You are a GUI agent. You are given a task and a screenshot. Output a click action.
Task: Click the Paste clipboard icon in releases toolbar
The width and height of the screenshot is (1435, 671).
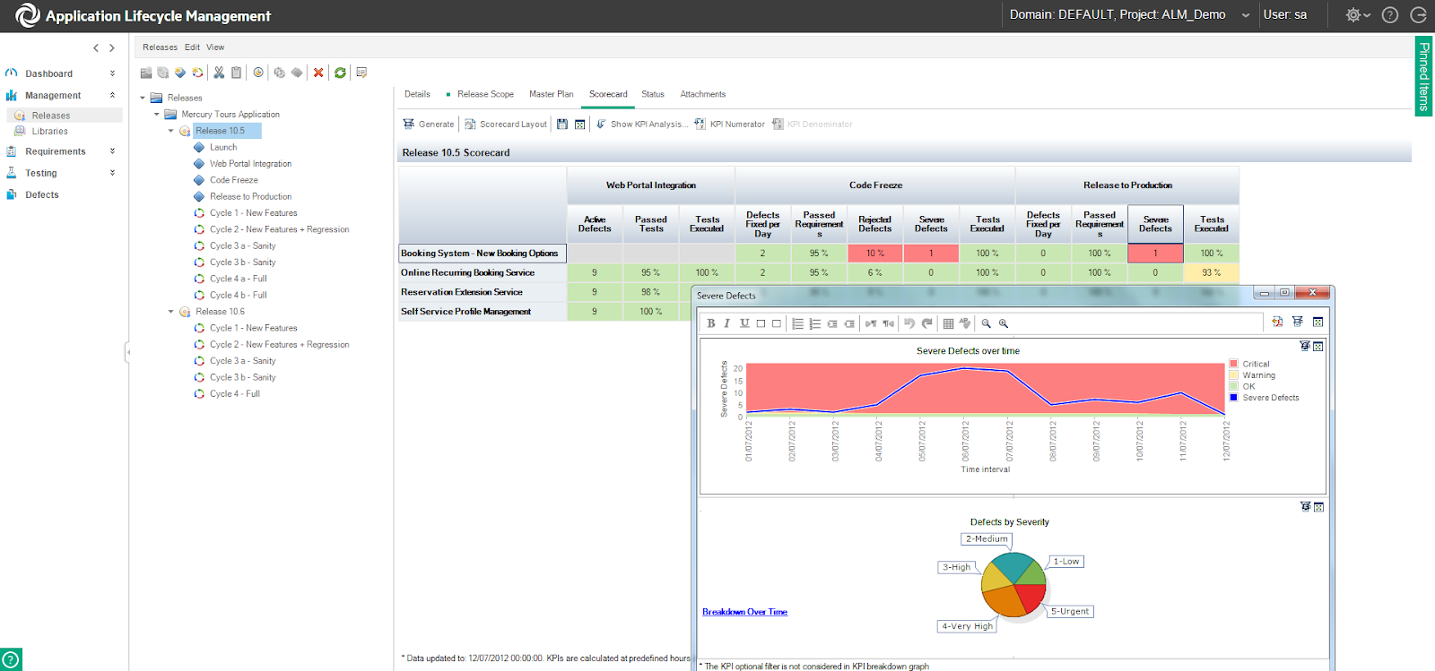point(236,73)
